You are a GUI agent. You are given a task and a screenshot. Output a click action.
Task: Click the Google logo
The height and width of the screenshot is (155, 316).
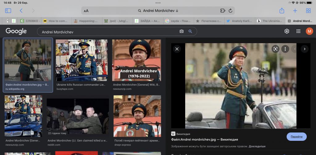click(16, 31)
